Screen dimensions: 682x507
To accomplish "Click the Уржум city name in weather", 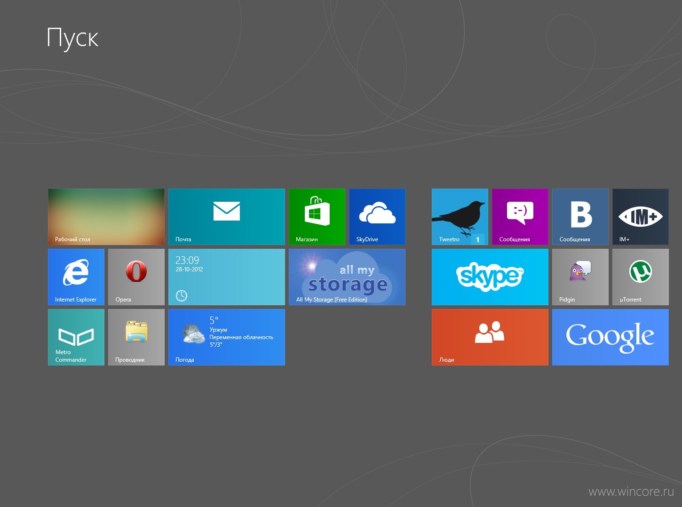I will click(x=218, y=330).
